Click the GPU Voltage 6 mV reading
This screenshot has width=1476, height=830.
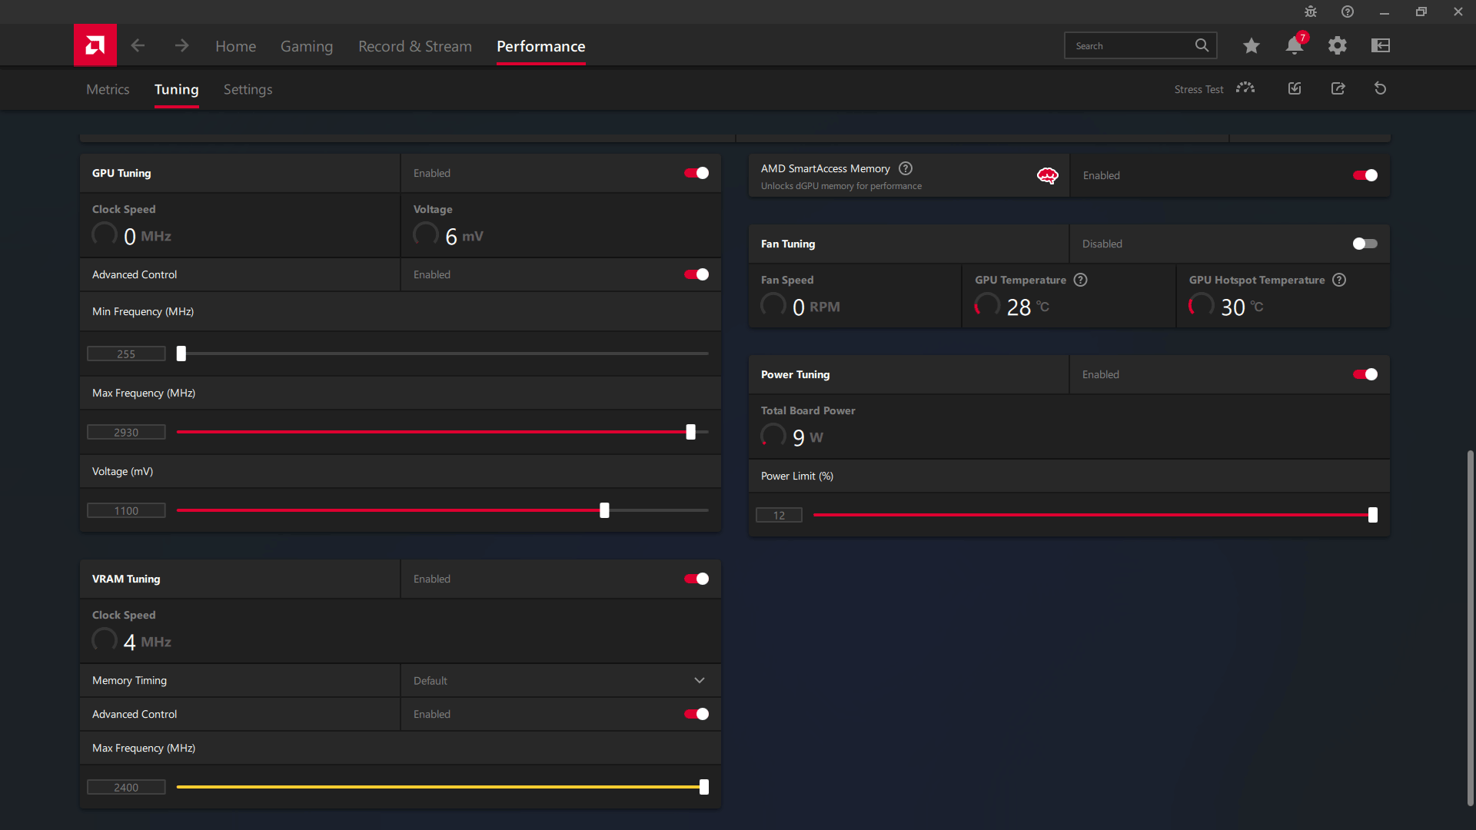(449, 235)
